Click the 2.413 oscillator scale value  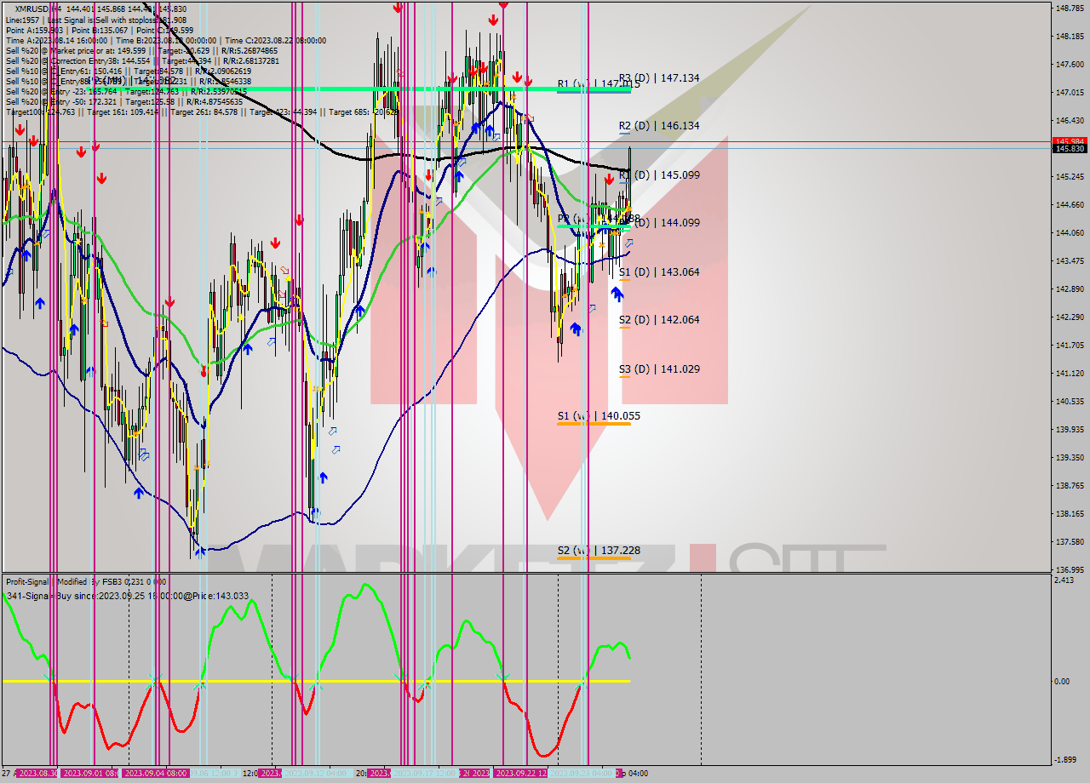click(1064, 580)
